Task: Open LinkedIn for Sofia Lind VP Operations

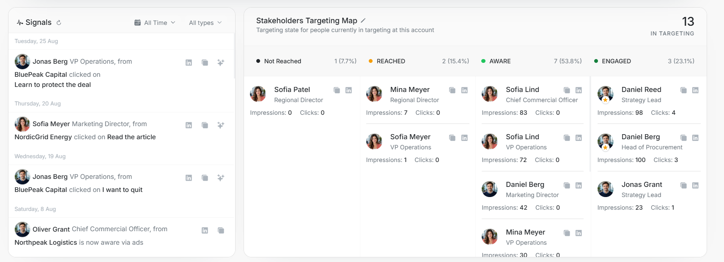Action: point(579,138)
